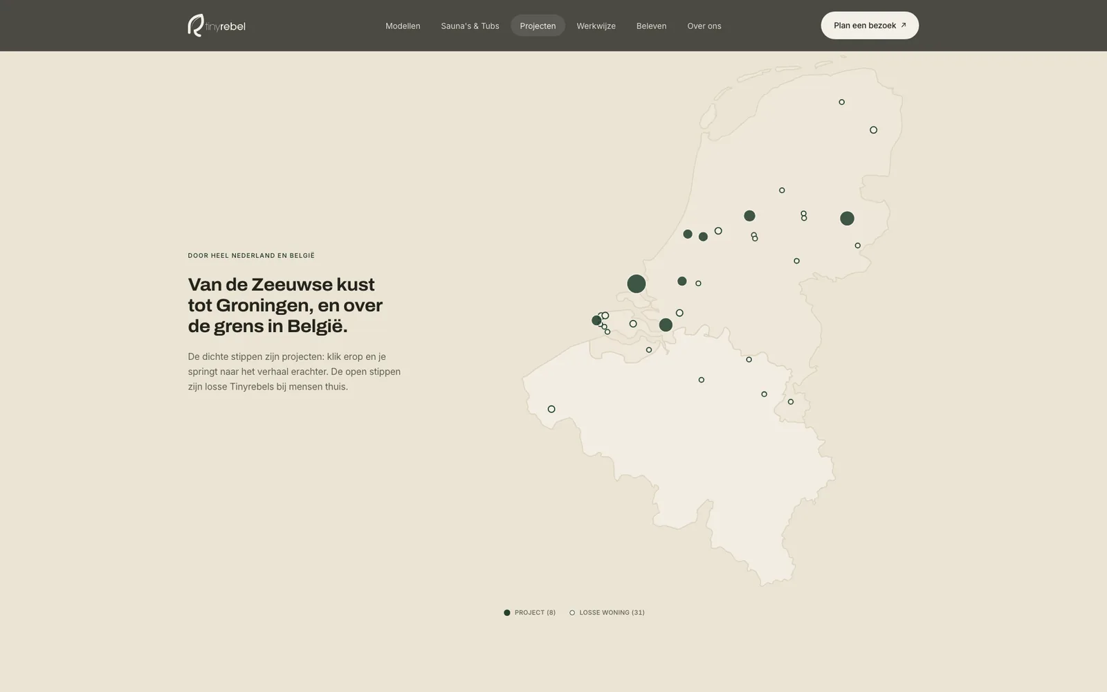Select the large filled project dot near the eastern border
The width and height of the screenshot is (1107, 692).
click(x=847, y=219)
